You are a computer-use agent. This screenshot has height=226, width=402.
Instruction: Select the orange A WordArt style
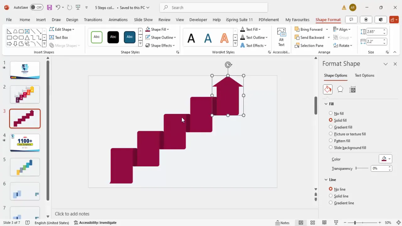click(224, 38)
